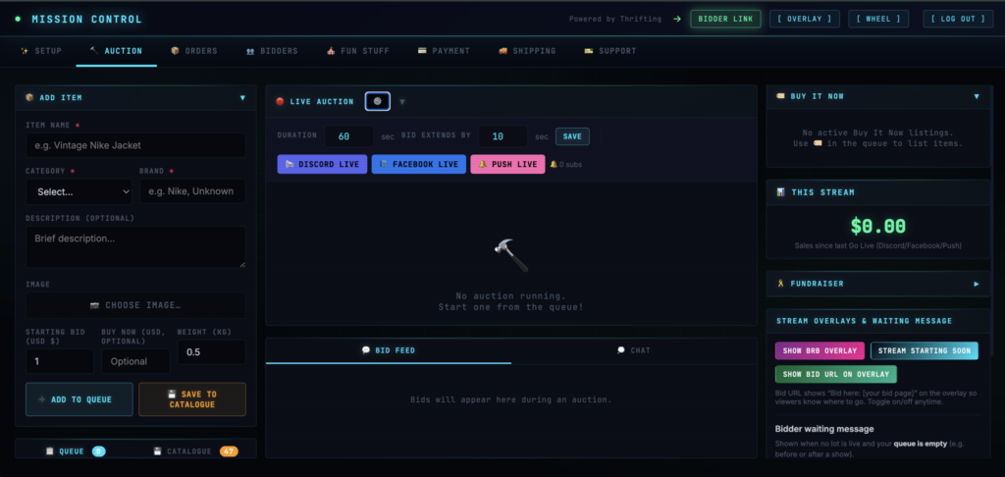Open the Category select dropdown
Image resolution: width=1005 pixels, height=477 pixels.
tap(79, 191)
